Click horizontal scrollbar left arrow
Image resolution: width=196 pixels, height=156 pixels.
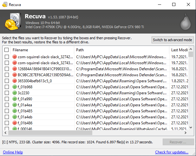point(5,133)
